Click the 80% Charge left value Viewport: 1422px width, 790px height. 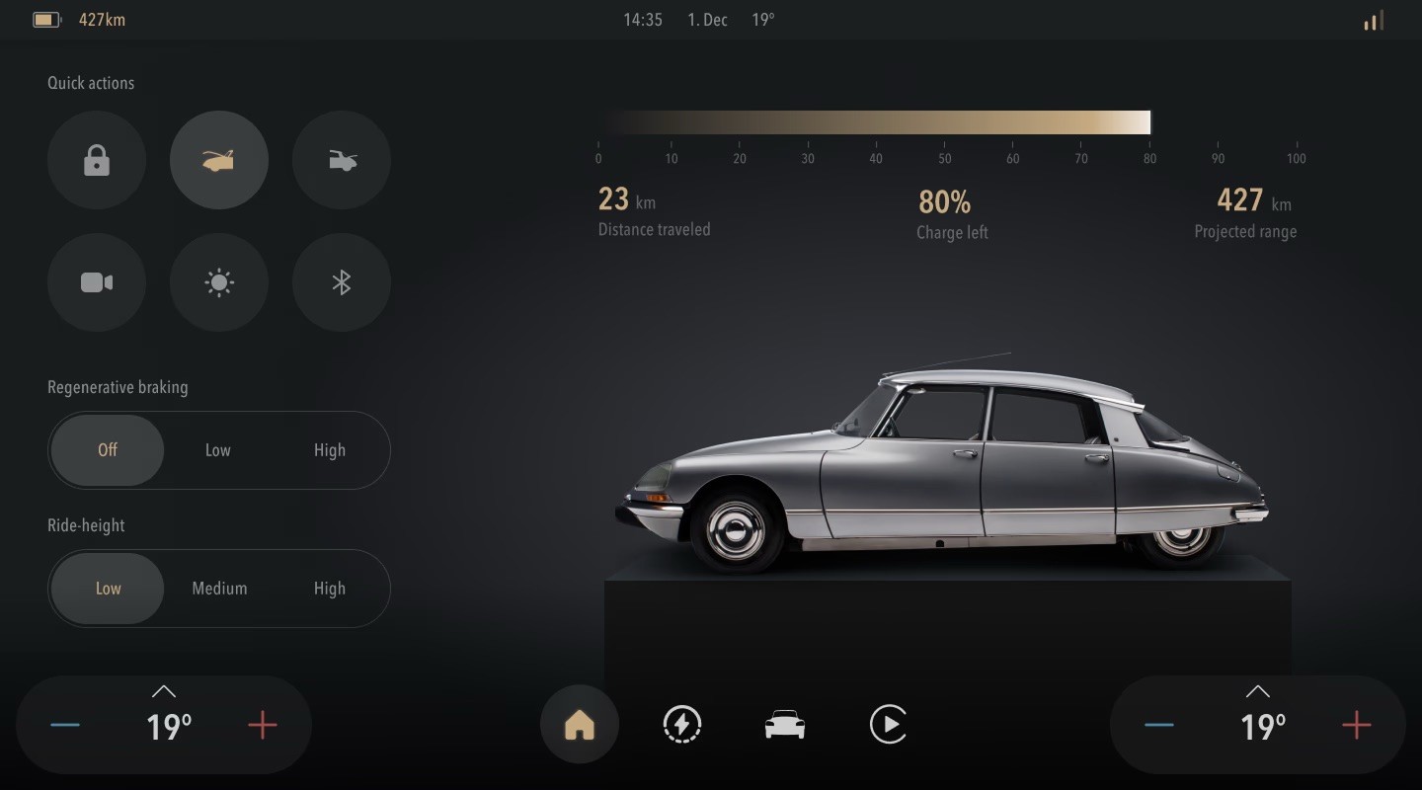point(944,202)
